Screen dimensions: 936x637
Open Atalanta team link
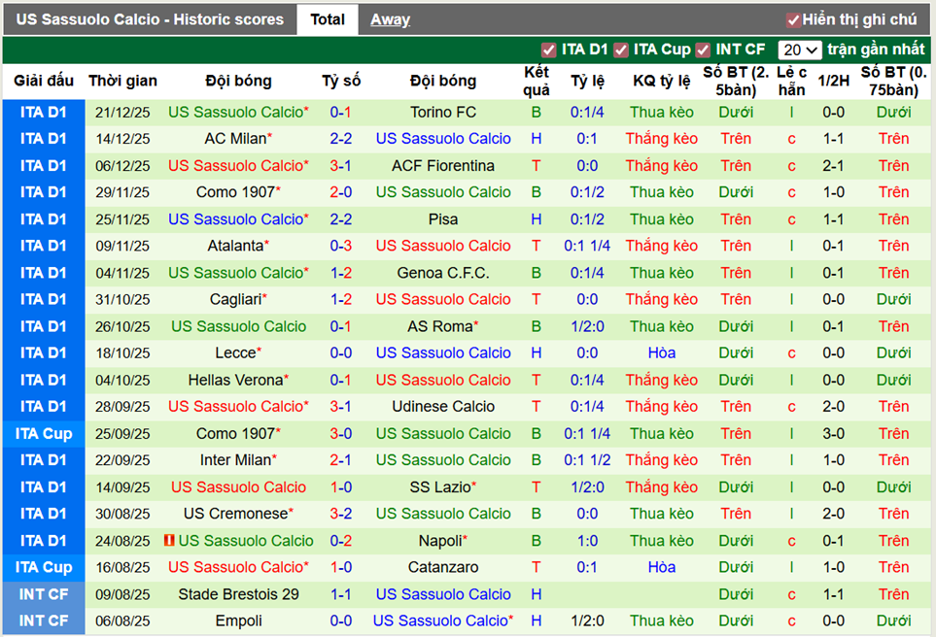(235, 246)
